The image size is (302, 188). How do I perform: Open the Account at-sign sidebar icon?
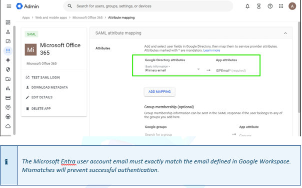pyautogui.click(x=8, y=107)
